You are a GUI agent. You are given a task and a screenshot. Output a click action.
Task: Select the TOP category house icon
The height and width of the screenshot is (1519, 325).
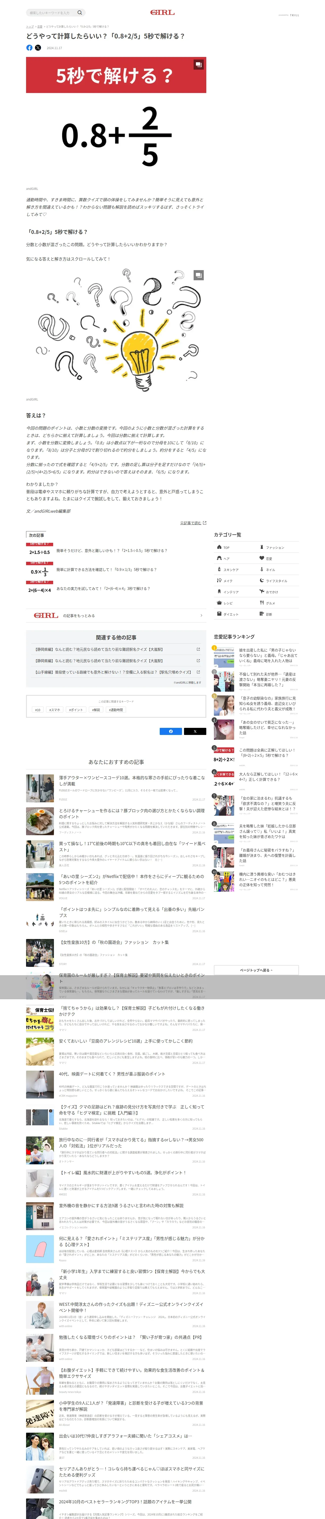click(x=219, y=547)
